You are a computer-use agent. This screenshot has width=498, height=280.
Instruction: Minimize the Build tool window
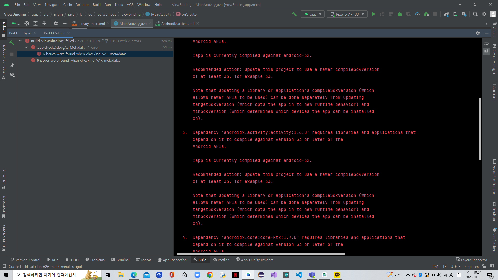point(487,33)
